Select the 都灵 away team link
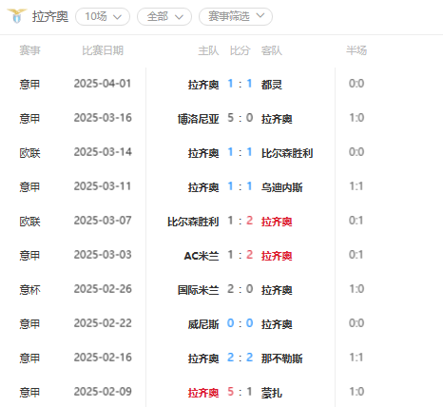This screenshot has height=407, width=443. [x=272, y=85]
